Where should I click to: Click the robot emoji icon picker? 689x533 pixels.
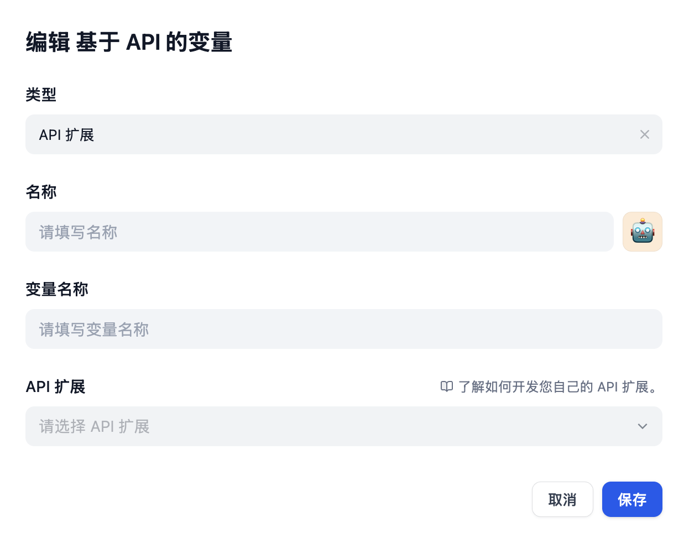point(642,232)
